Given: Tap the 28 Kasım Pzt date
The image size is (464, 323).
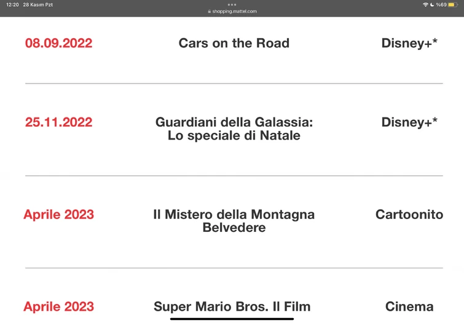Looking at the screenshot, I should click(37, 5).
